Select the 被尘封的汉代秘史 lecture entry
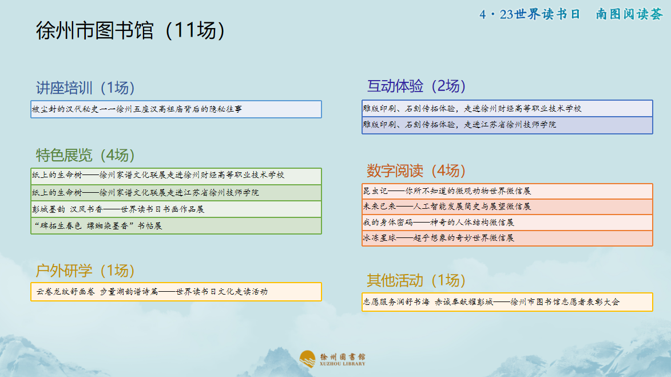 (x=176, y=109)
